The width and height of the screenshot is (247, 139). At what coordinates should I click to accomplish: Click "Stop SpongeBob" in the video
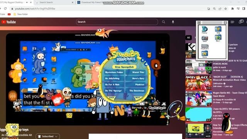pos(124,67)
